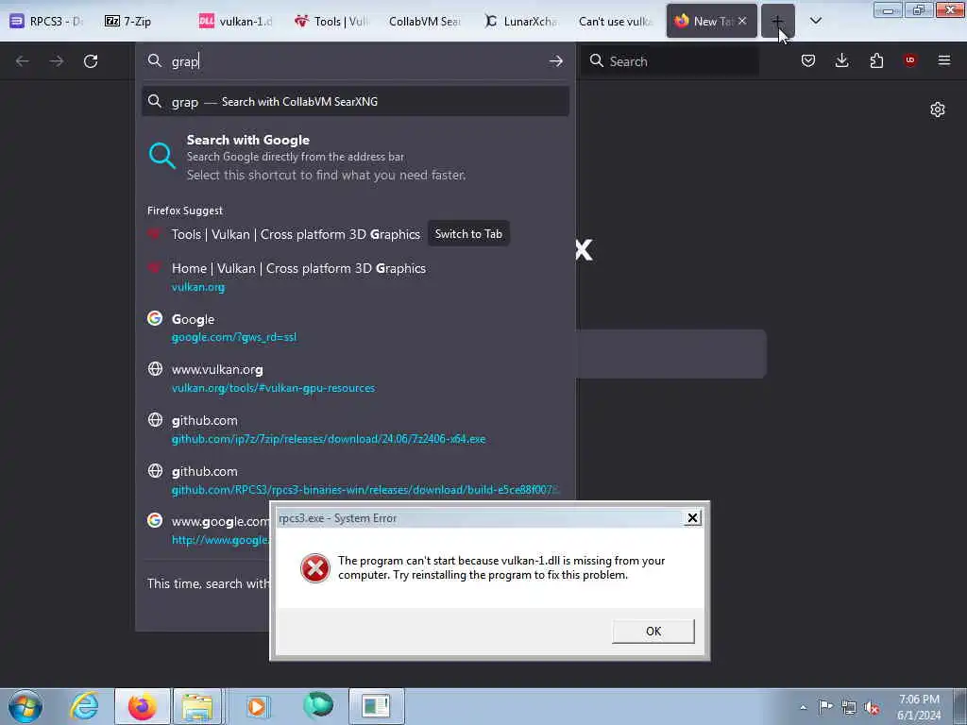967x725 pixels.
Task: Click OK in the System Error dialog
Action: point(653,632)
